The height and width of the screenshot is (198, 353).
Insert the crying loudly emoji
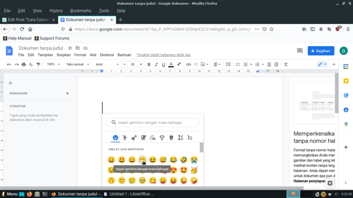click(x=194, y=160)
